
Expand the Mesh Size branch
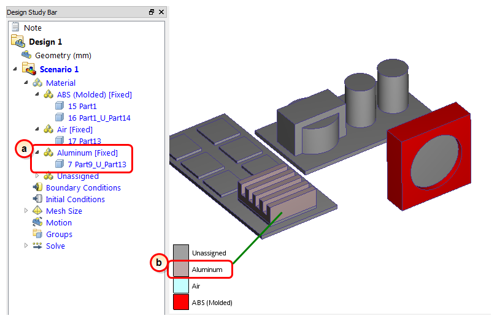point(26,211)
